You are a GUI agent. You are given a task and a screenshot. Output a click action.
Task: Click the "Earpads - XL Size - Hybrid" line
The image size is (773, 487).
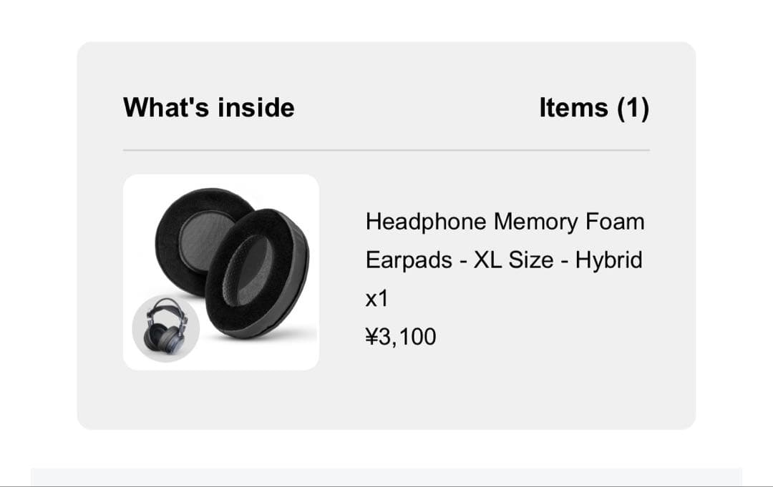tap(504, 260)
